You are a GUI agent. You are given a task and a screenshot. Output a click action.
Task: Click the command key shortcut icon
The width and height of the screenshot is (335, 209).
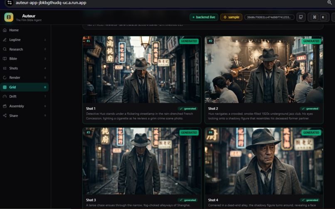(315, 17)
